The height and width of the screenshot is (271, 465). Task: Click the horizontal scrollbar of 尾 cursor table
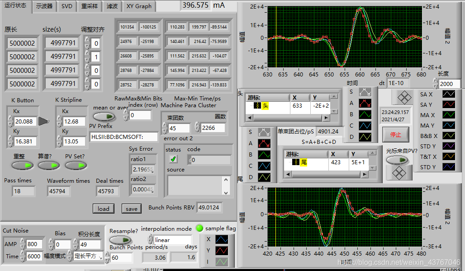pyautogui.click(x=326, y=175)
